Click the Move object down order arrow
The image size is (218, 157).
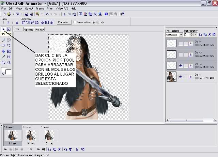pos(8,22)
